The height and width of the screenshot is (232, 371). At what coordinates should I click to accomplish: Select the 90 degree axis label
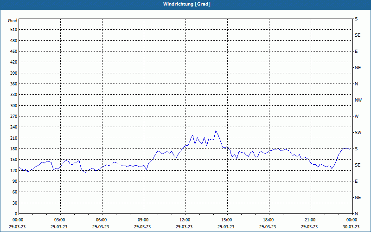(x=15, y=181)
